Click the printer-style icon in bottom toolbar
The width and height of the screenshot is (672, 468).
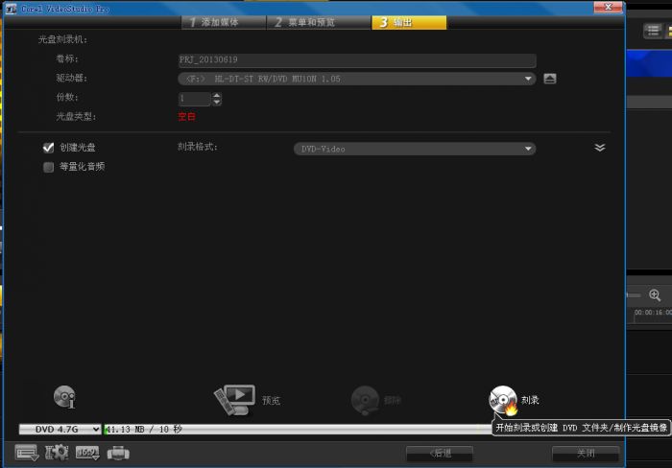point(118,453)
